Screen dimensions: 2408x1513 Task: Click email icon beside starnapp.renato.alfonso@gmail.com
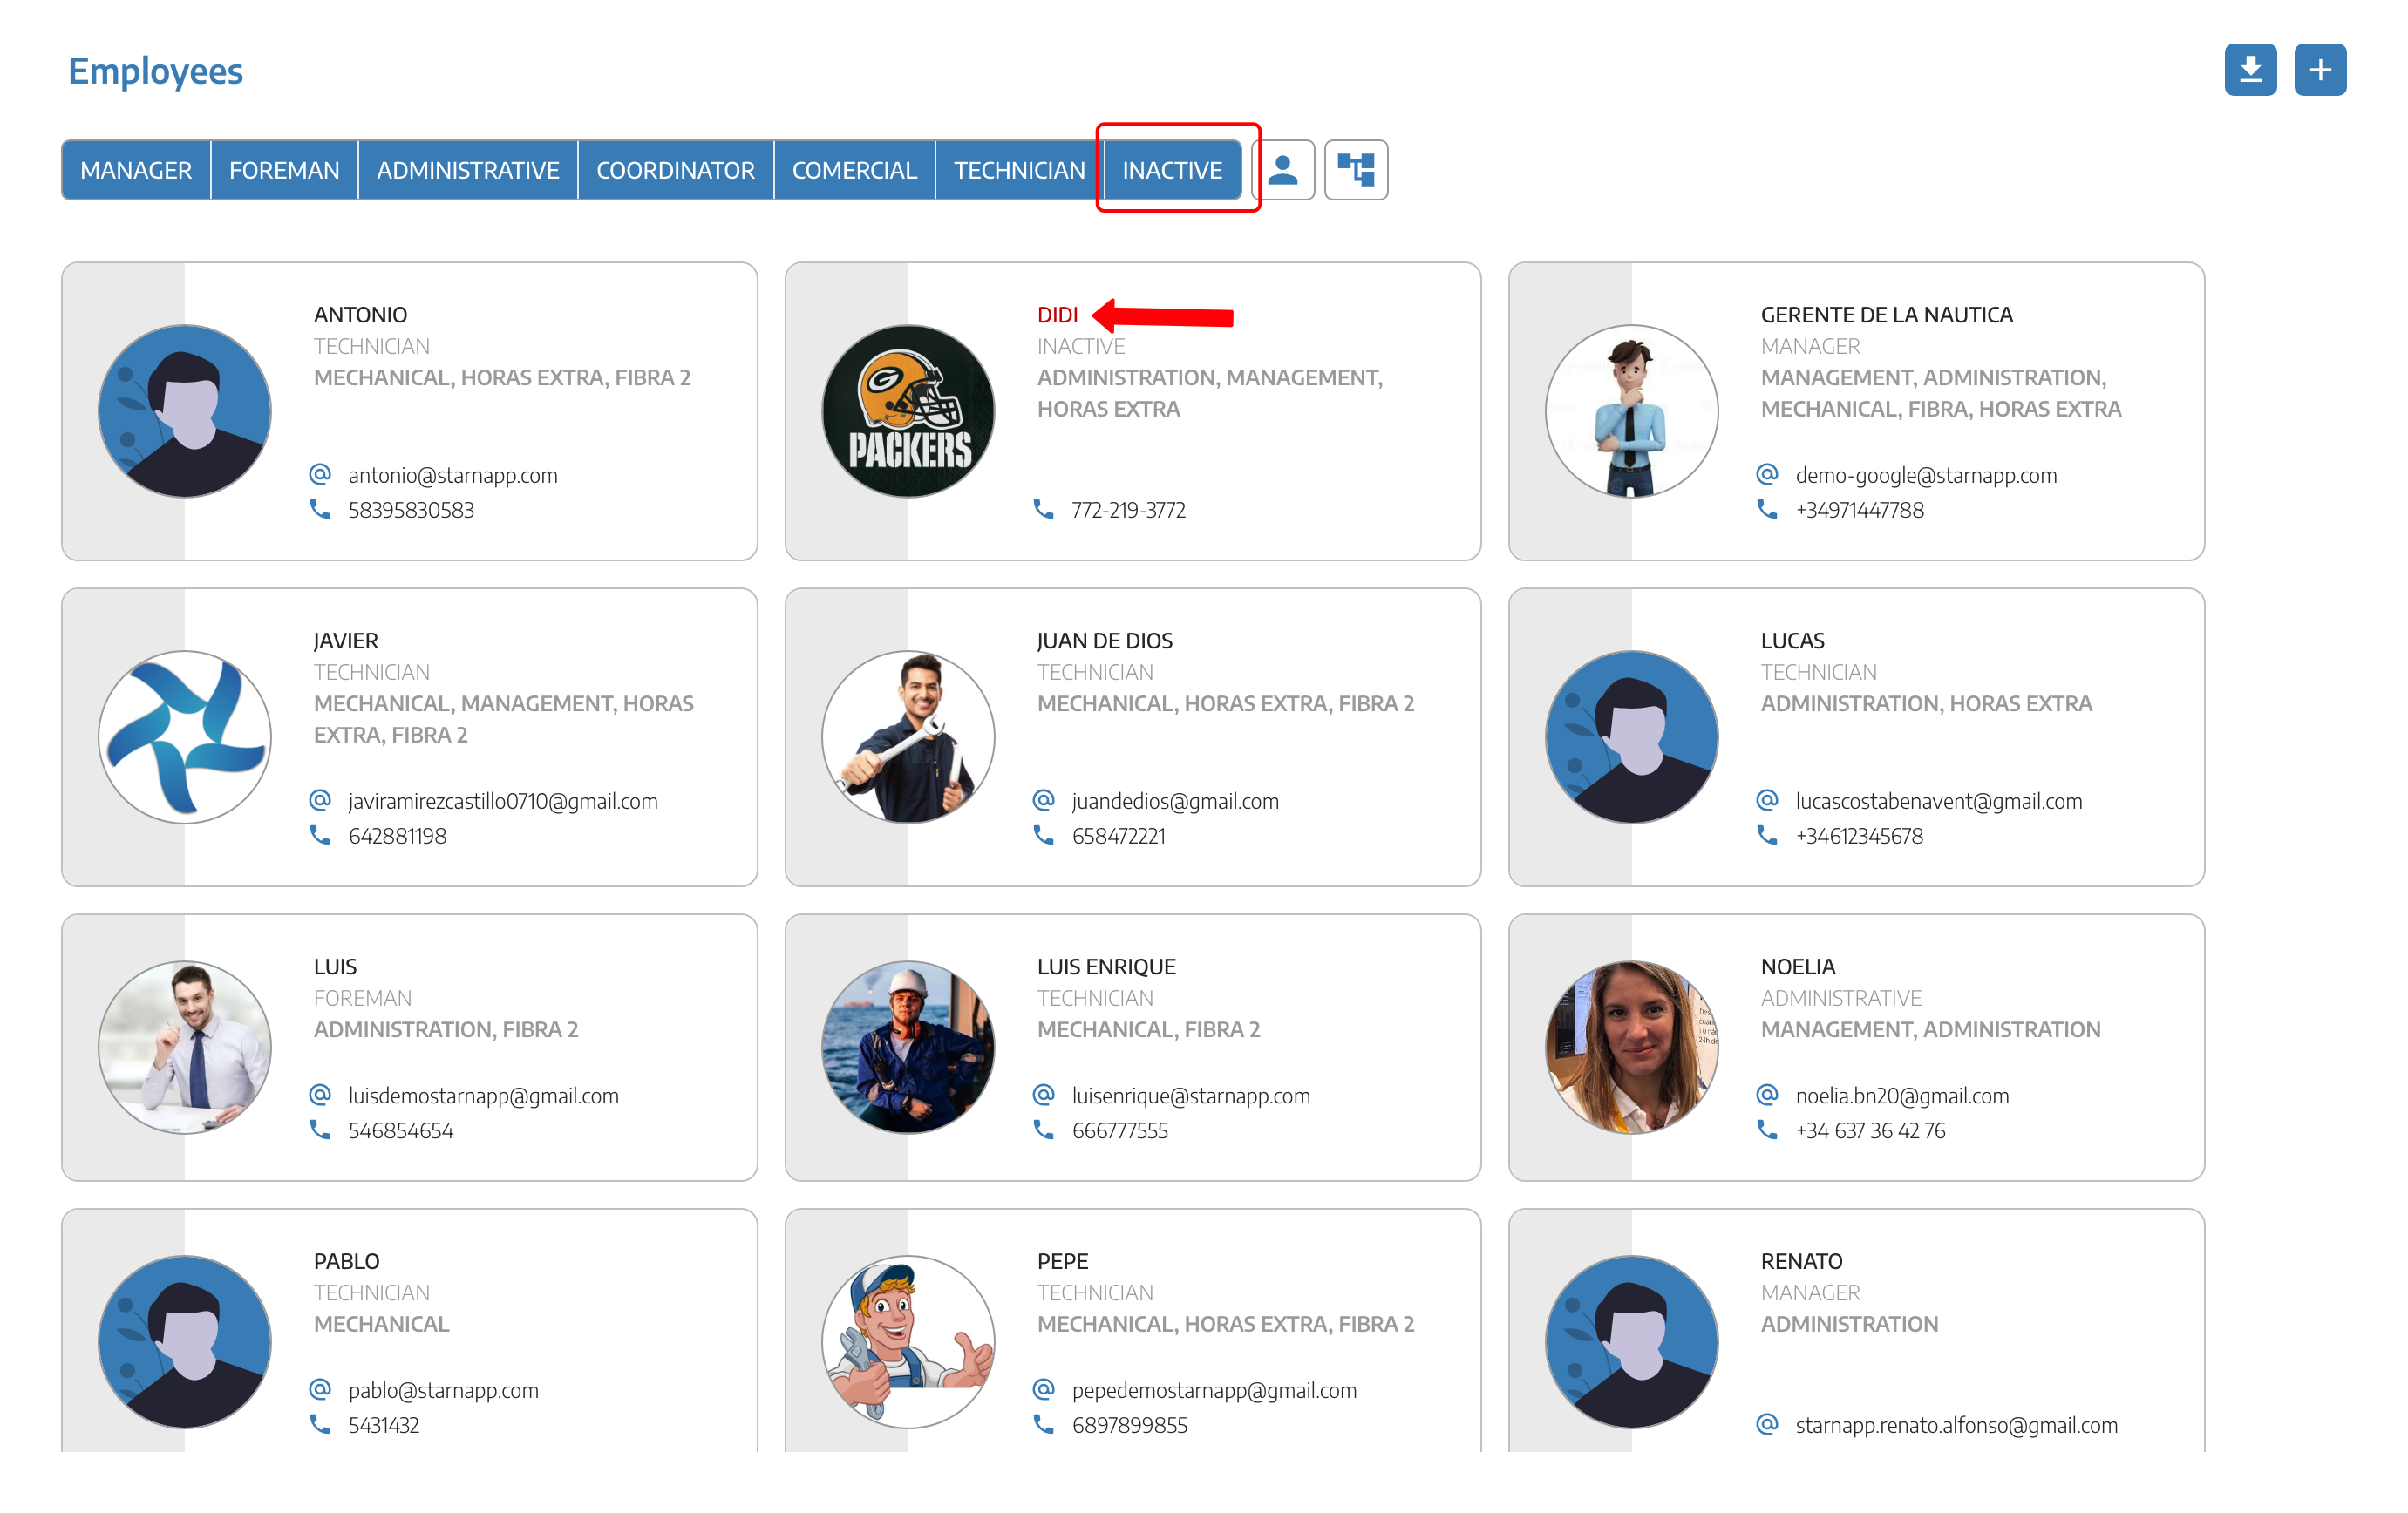(1767, 1424)
